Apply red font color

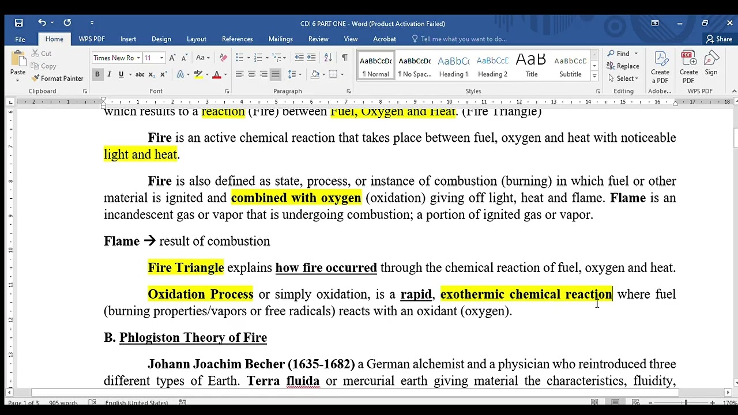tap(216, 74)
